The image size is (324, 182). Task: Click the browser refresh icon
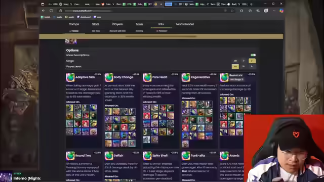pos(51,11)
